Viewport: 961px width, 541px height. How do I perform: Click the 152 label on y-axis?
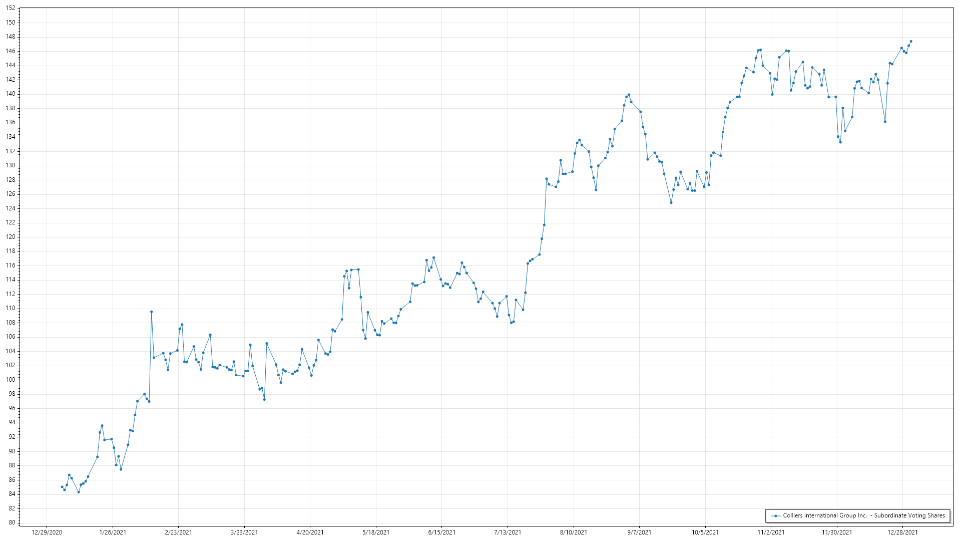(11, 8)
